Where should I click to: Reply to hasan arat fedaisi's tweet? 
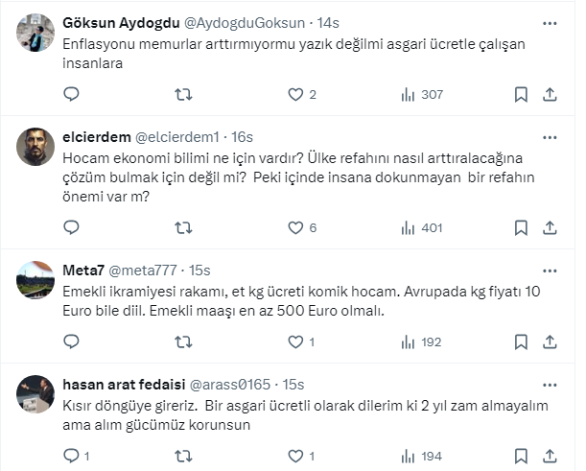70,456
